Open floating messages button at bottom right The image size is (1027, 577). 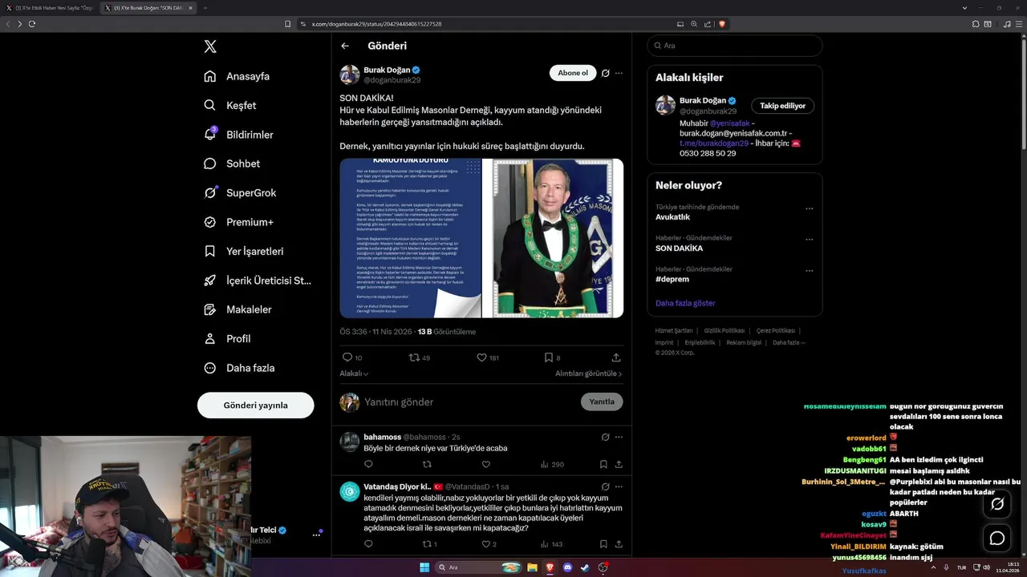point(997,539)
